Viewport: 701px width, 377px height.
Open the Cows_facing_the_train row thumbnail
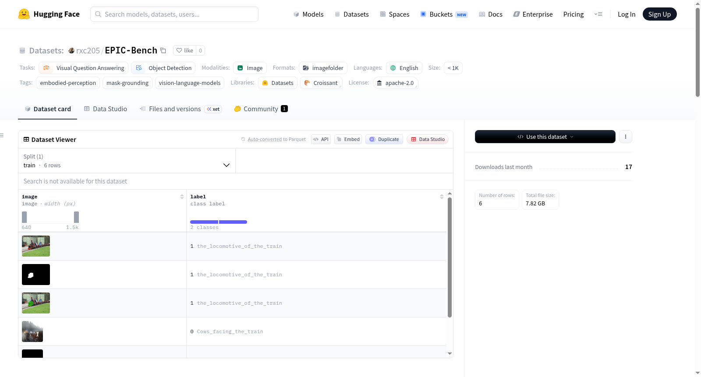[x=32, y=331]
